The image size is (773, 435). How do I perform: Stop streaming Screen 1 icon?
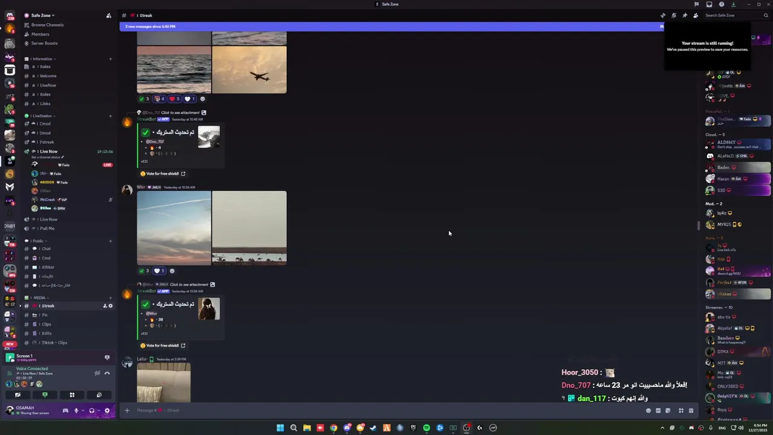pos(107,358)
